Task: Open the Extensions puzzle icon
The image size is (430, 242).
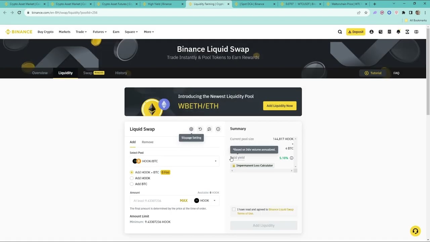Action: coord(403,12)
